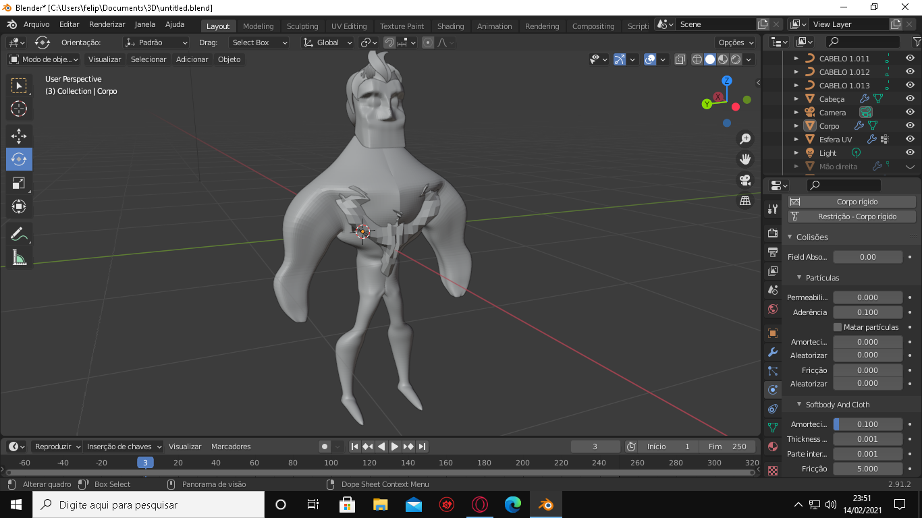Open Microsoft Edge from the taskbar

(513, 505)
